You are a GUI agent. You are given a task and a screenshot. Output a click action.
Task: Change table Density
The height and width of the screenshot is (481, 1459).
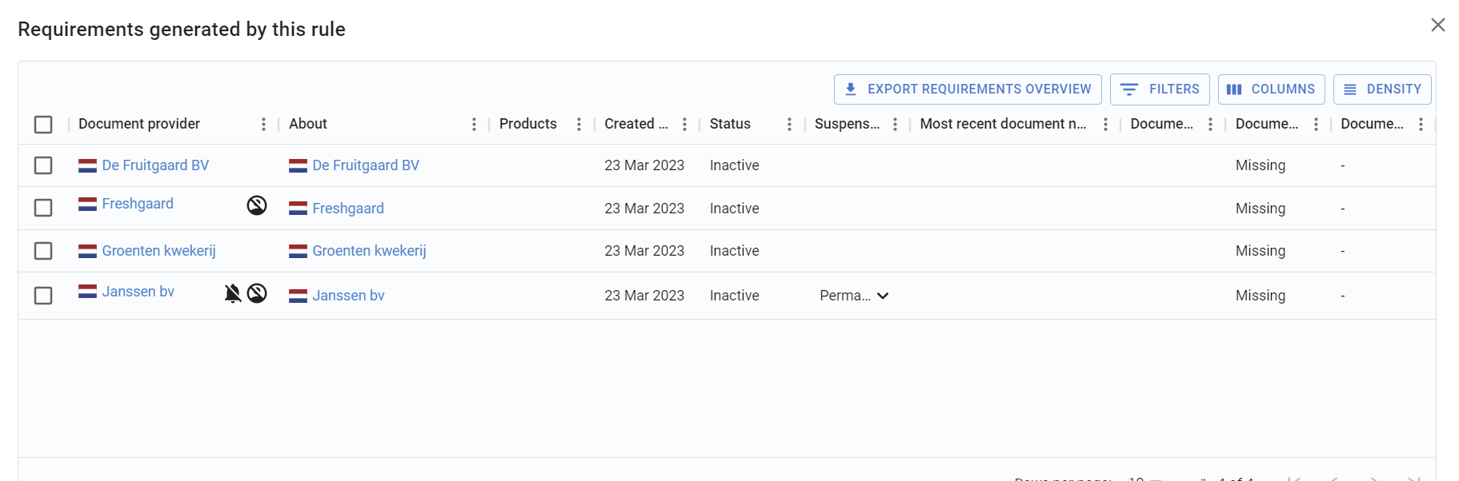(x=1382, y=89)
